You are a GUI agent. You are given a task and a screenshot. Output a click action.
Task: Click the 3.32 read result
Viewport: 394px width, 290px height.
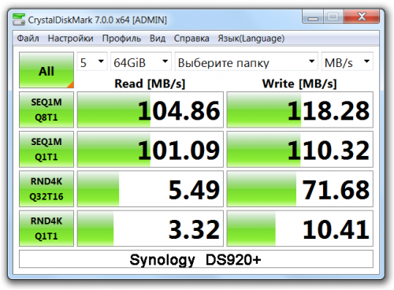(x=151, y=229)
